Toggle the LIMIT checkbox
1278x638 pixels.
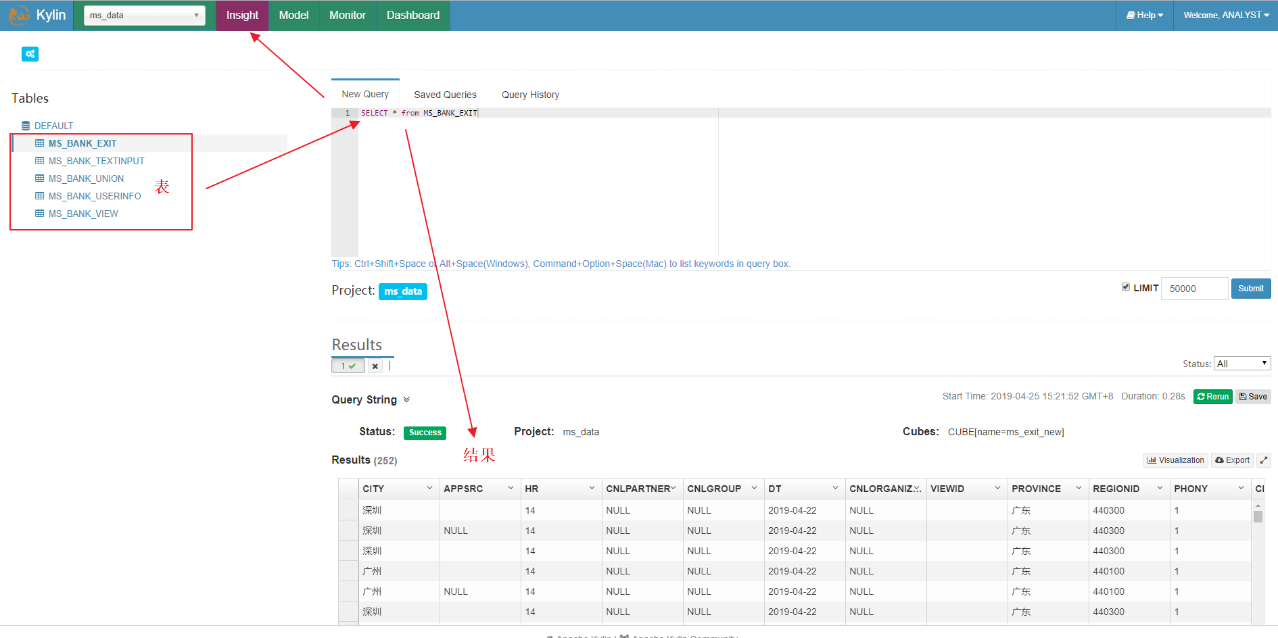click(1126, 287)
